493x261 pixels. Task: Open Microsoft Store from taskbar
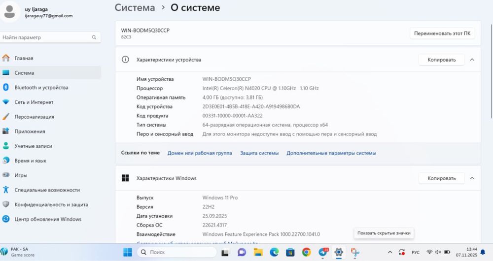pyautogui.click(x=290, y=252)
